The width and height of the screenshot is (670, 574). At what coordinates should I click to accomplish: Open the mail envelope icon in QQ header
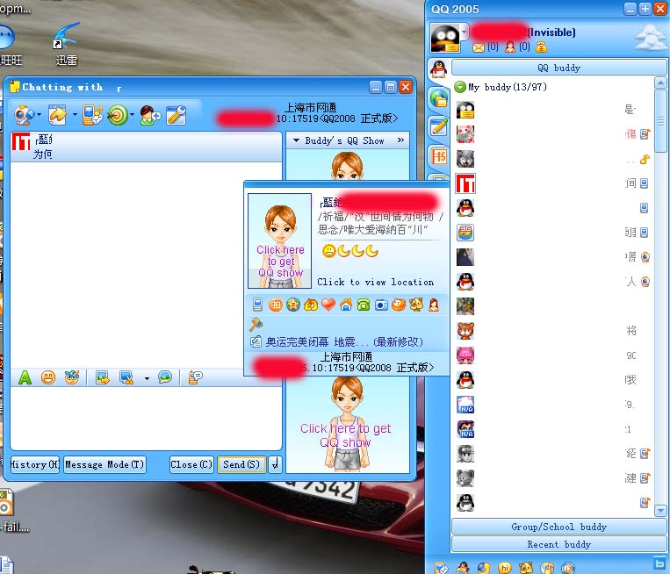click(479, 47)
